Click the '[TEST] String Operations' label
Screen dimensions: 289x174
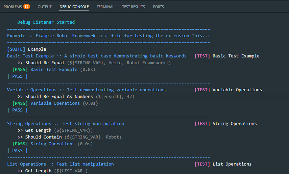(225, 124)
